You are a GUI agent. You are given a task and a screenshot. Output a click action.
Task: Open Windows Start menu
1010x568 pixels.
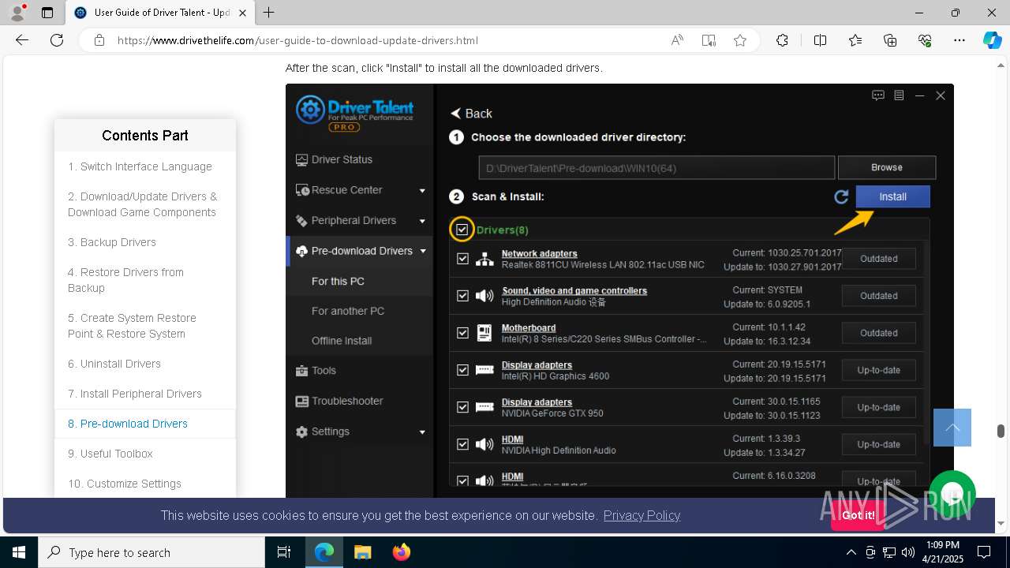tap(19, 552)
